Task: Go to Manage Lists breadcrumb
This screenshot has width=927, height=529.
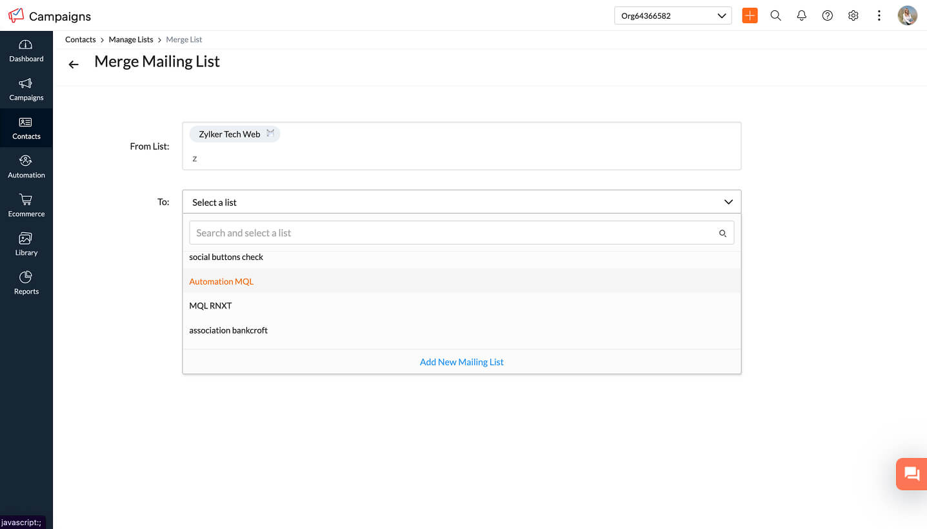Action: tap(131, 39)
